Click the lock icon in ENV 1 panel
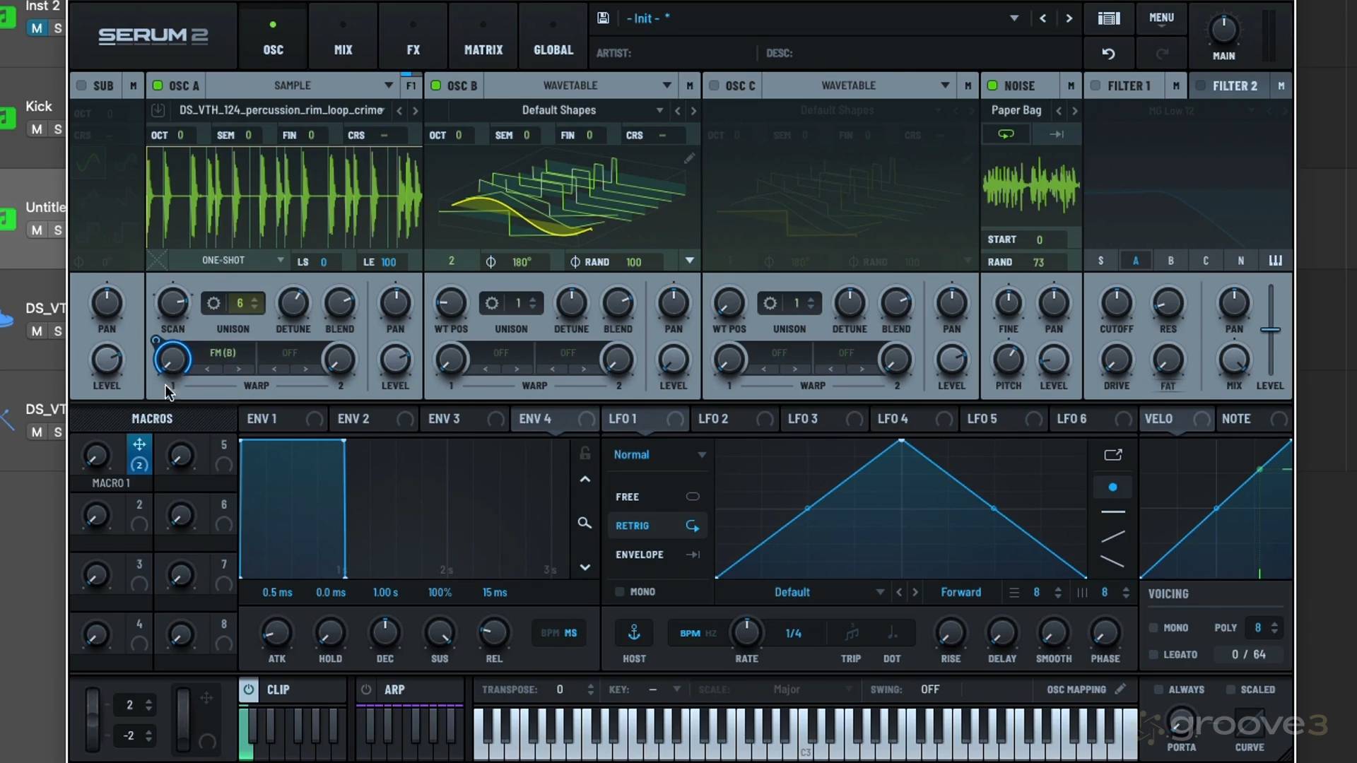Image resolution: width=1357 pixels, height=763 pixels. coord(584,452)
